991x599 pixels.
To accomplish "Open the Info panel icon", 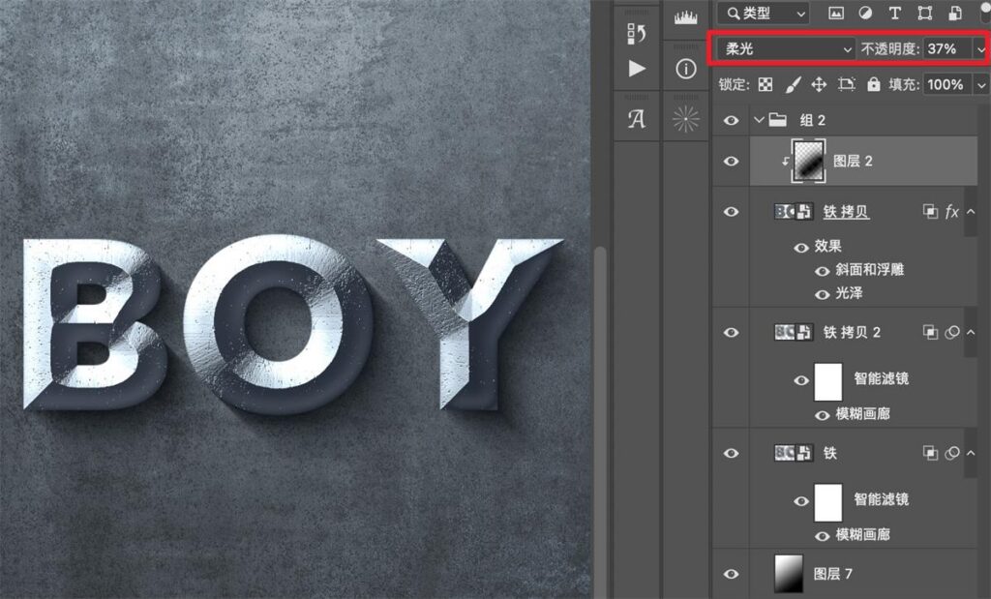I will point(686,69).
